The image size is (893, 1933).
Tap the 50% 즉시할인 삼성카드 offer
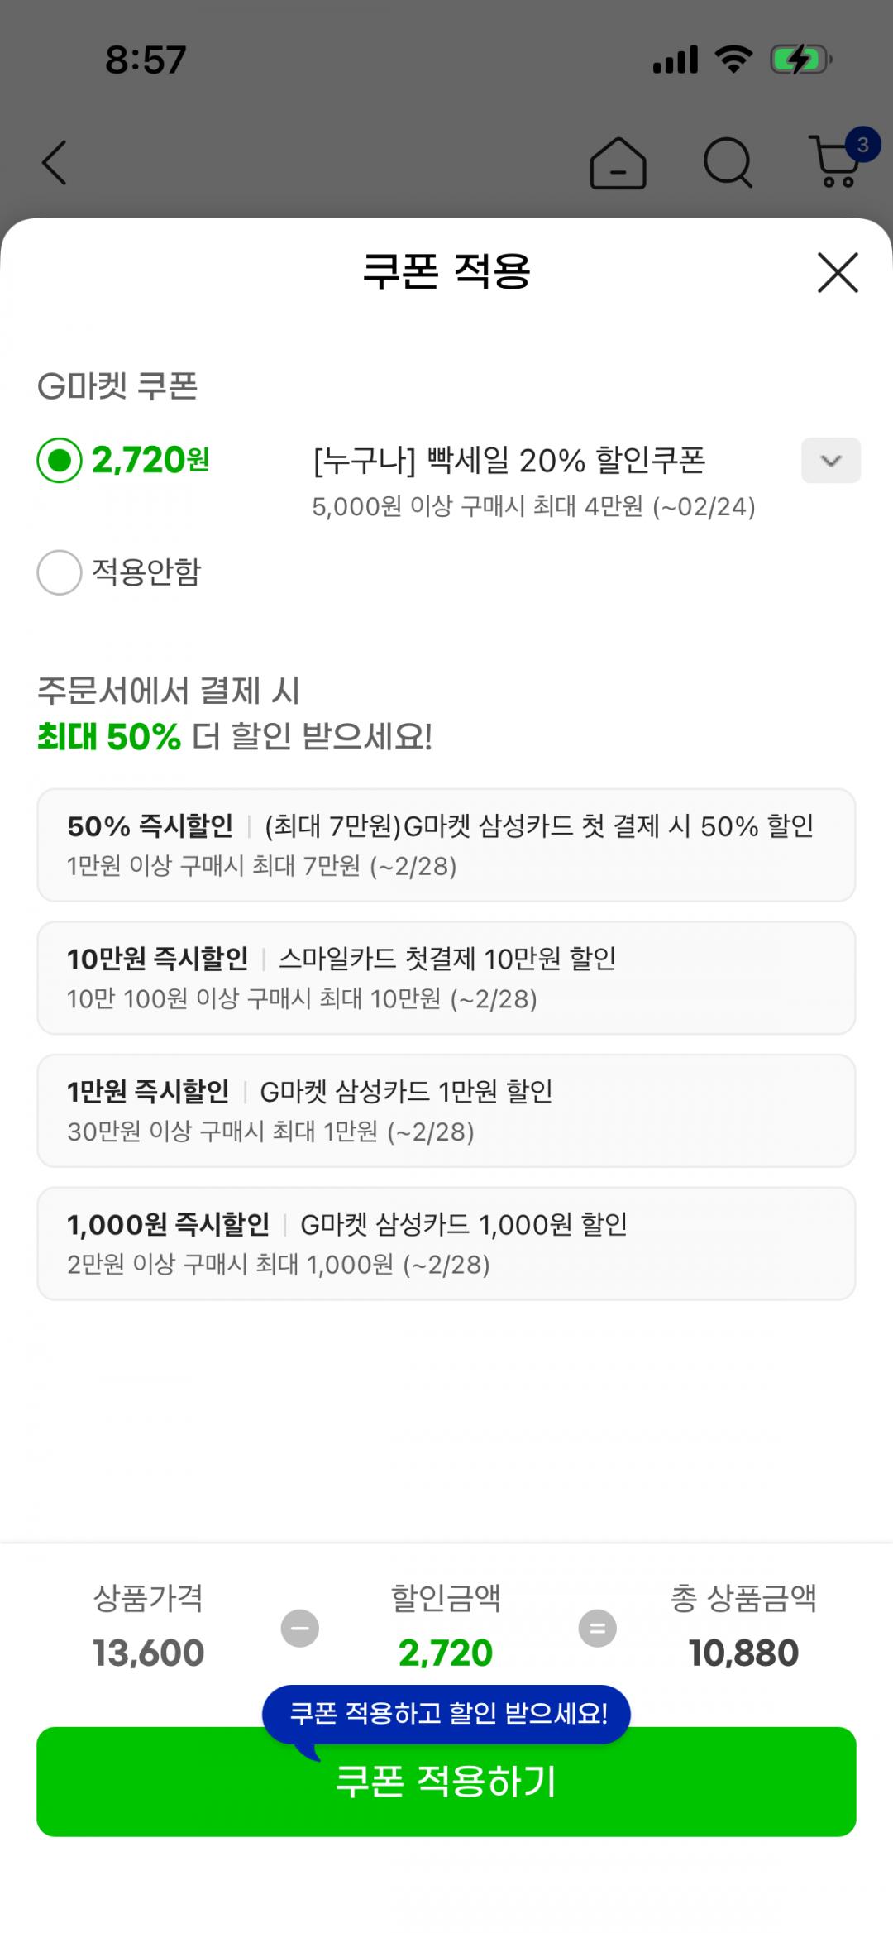coord(446,844)
